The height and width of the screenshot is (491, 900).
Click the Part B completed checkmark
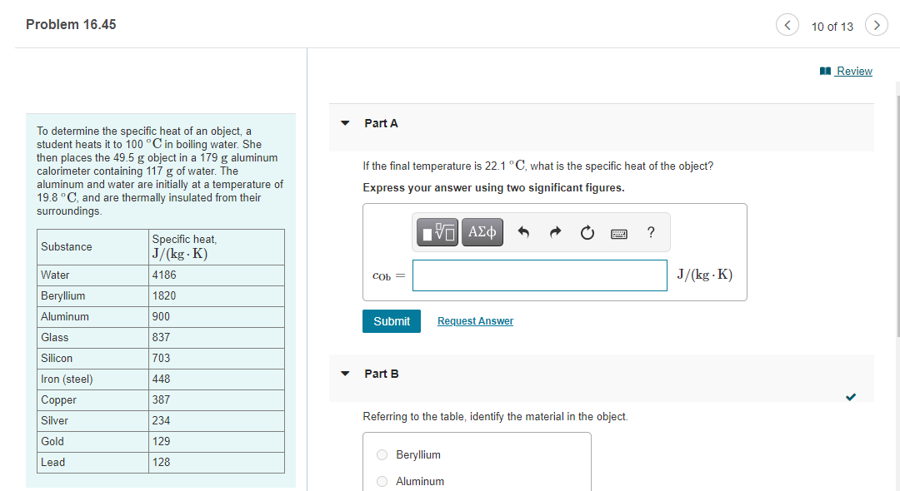pyautogui.click(x=851, y=396)
